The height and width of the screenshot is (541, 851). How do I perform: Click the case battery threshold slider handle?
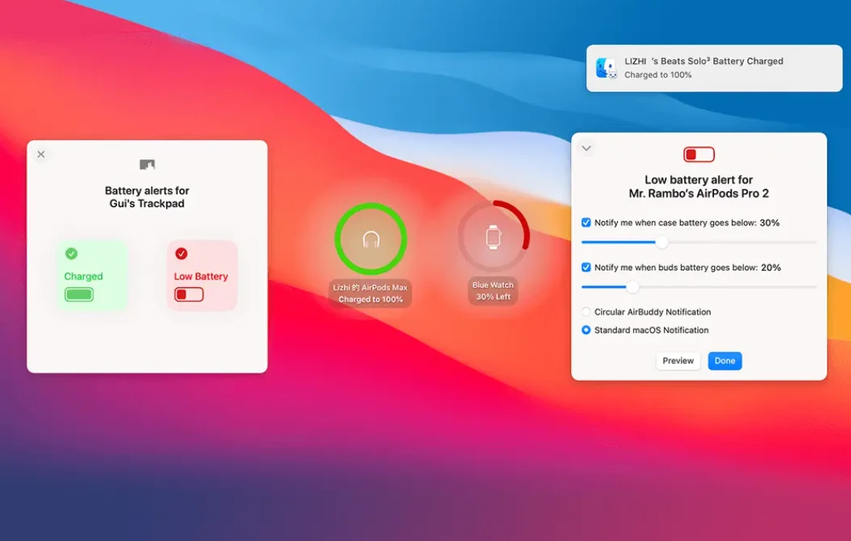[x=662, y=242]
